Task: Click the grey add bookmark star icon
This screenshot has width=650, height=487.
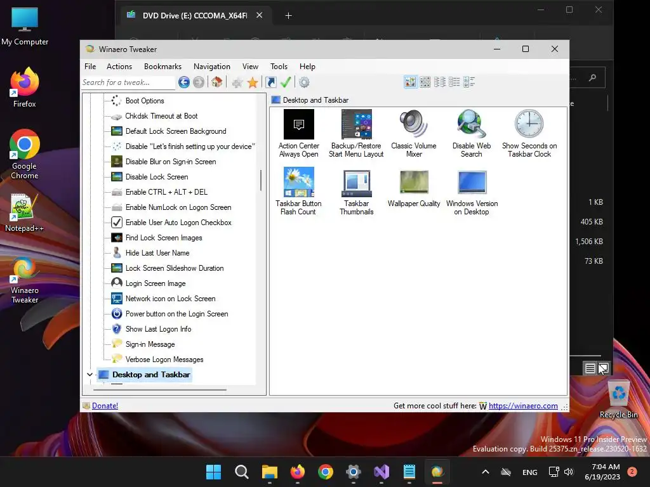Action: tap(237, 83)
